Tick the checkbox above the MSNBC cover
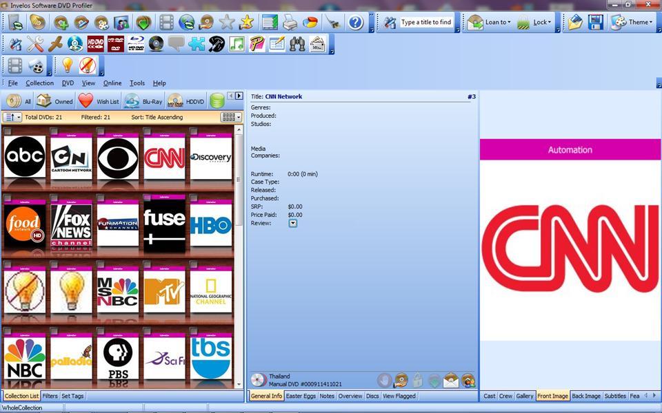Screen dimensions: 662x413 click(101, 264)
